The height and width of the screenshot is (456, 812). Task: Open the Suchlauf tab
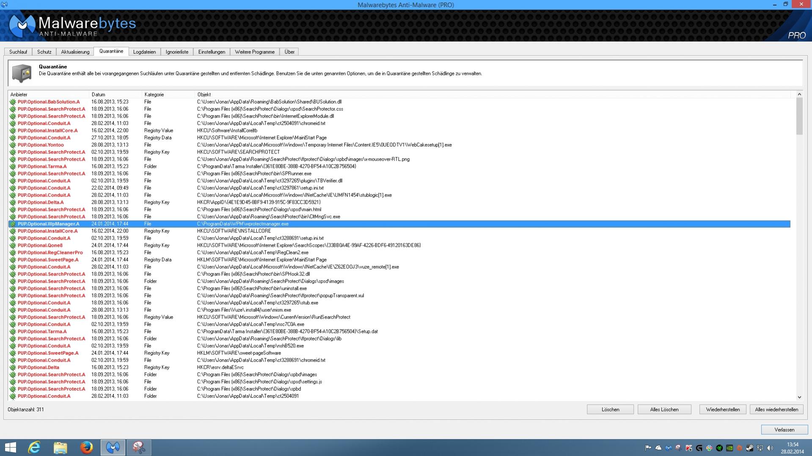(x=18, y=52)
